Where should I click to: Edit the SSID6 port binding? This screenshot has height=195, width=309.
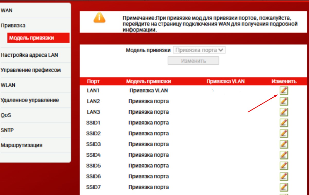tap(284, 176)
